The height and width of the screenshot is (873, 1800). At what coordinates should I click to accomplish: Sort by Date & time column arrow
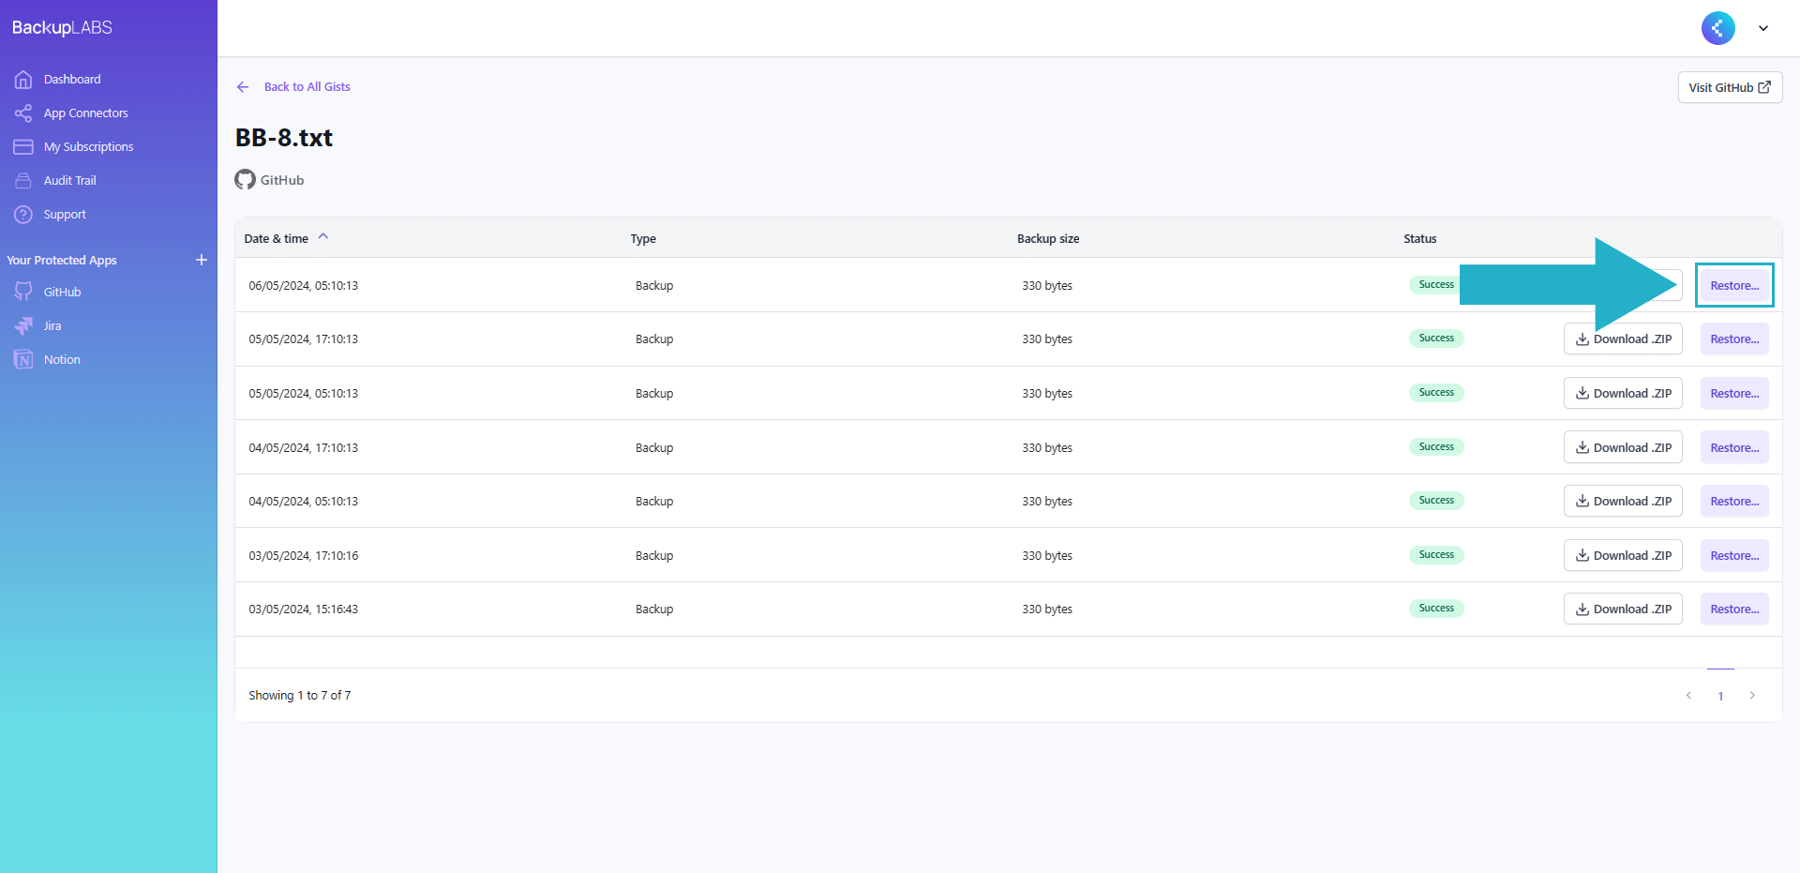(x=323, y=237)
